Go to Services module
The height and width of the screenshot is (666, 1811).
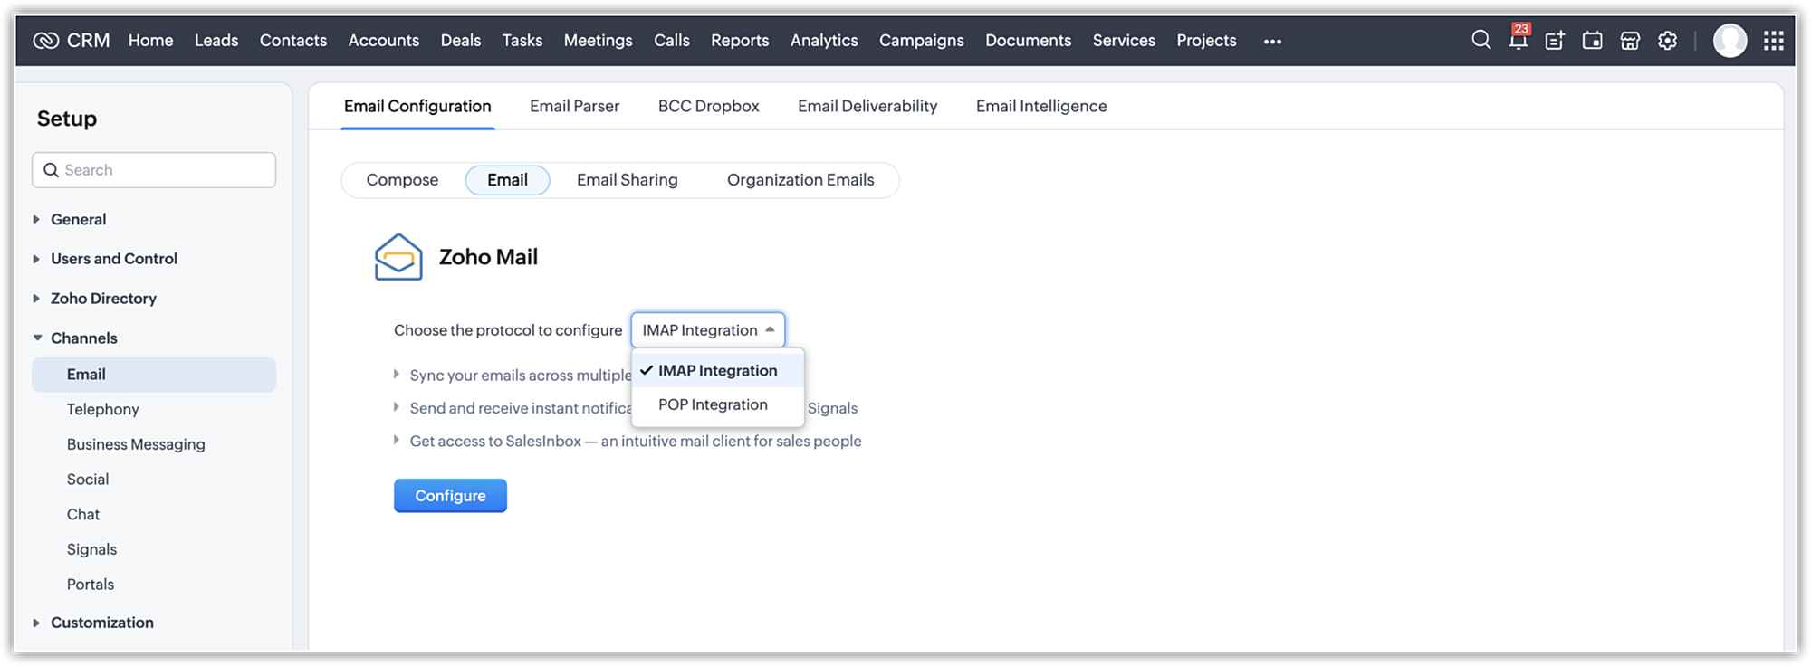pos(1124,41)
